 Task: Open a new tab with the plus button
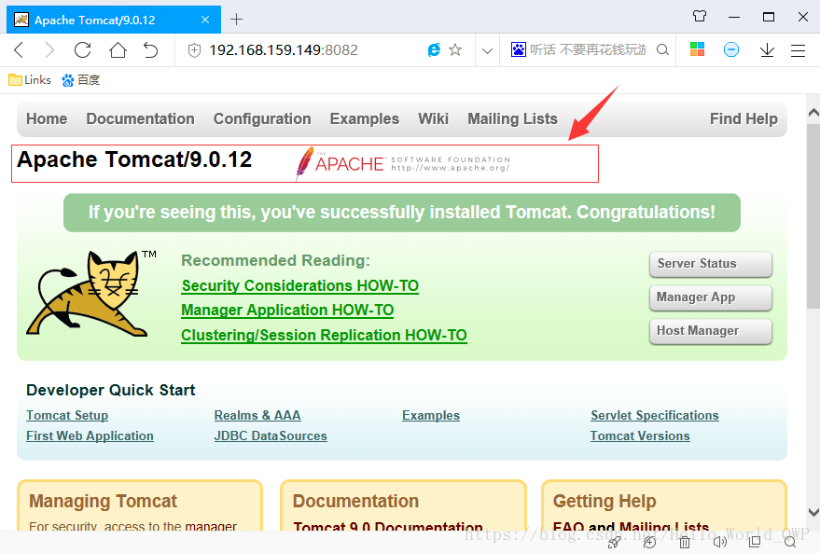click(236, 20)
